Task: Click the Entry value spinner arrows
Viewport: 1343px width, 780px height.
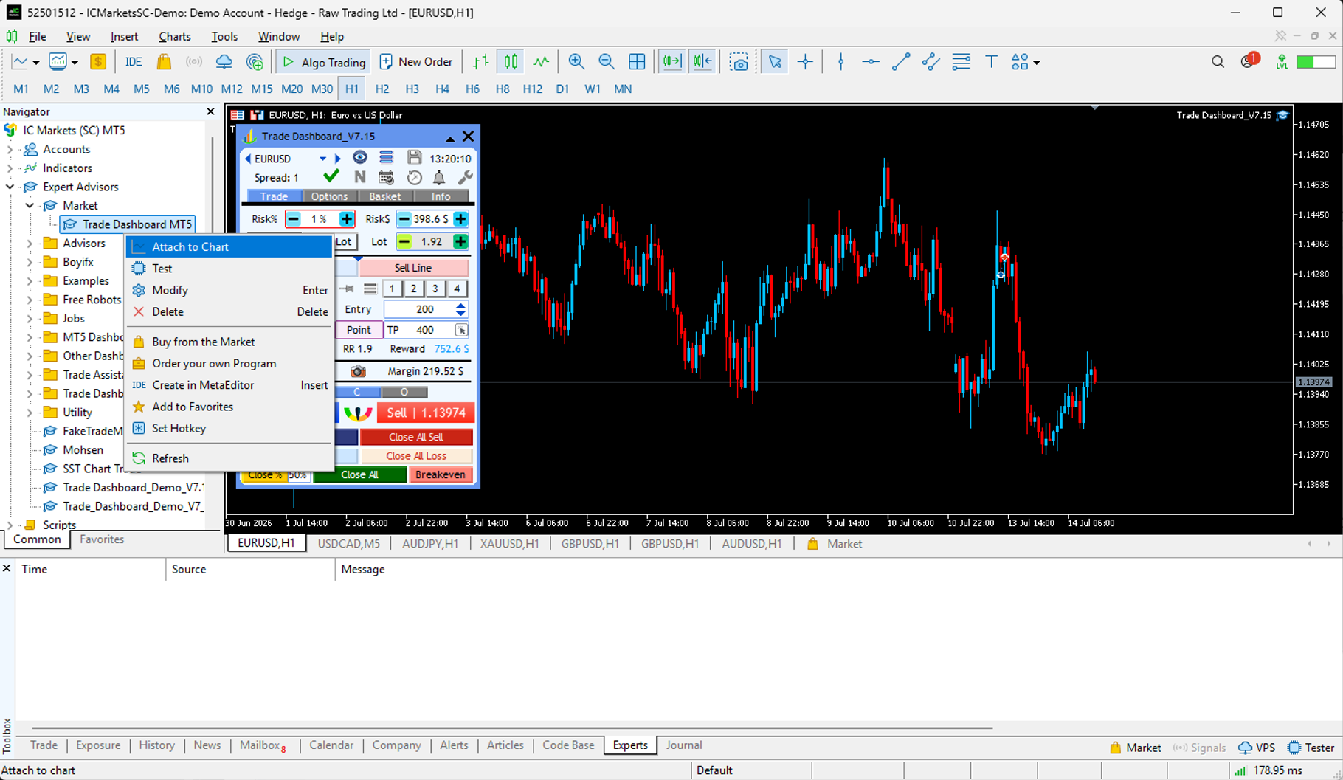Action: pyautogui.click(x=460, y=309)
